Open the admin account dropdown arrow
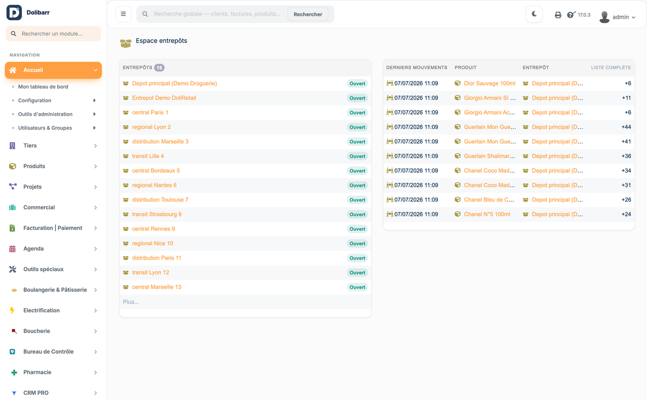 [634, 17]
